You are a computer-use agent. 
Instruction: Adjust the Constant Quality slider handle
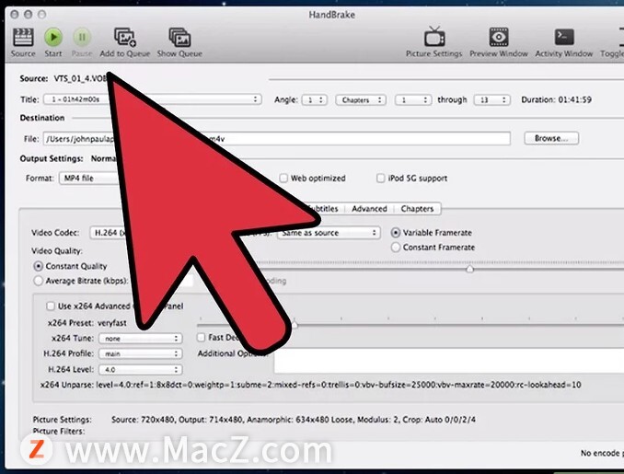point(470,269)
